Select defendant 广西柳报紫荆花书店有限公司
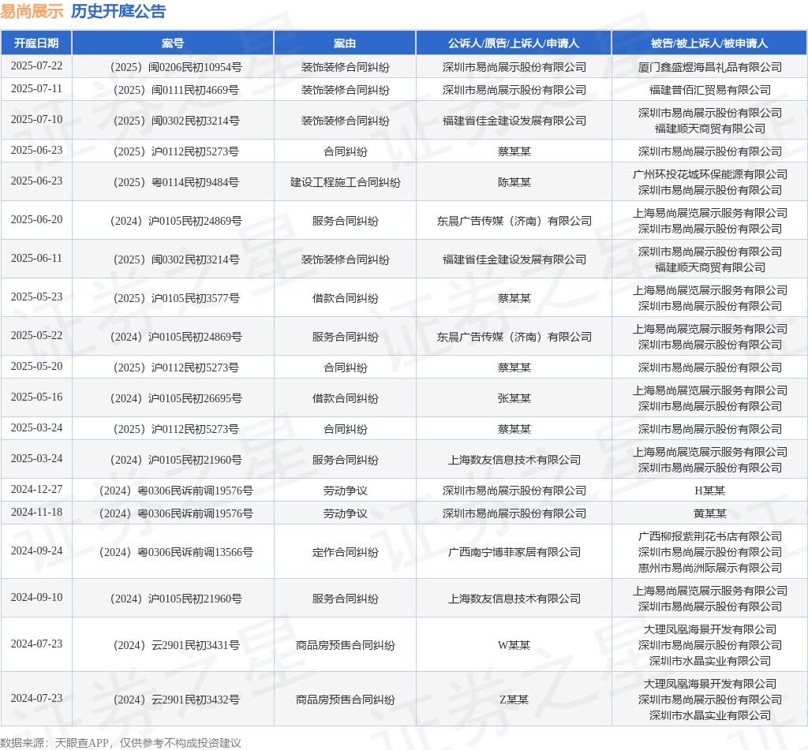Image resolution: width=808 pixels, height=750 pixels. pos(709,537)
